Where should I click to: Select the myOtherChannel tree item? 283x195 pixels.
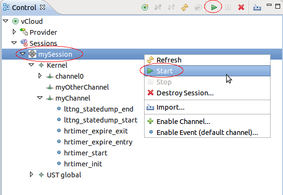pos(82,87)
